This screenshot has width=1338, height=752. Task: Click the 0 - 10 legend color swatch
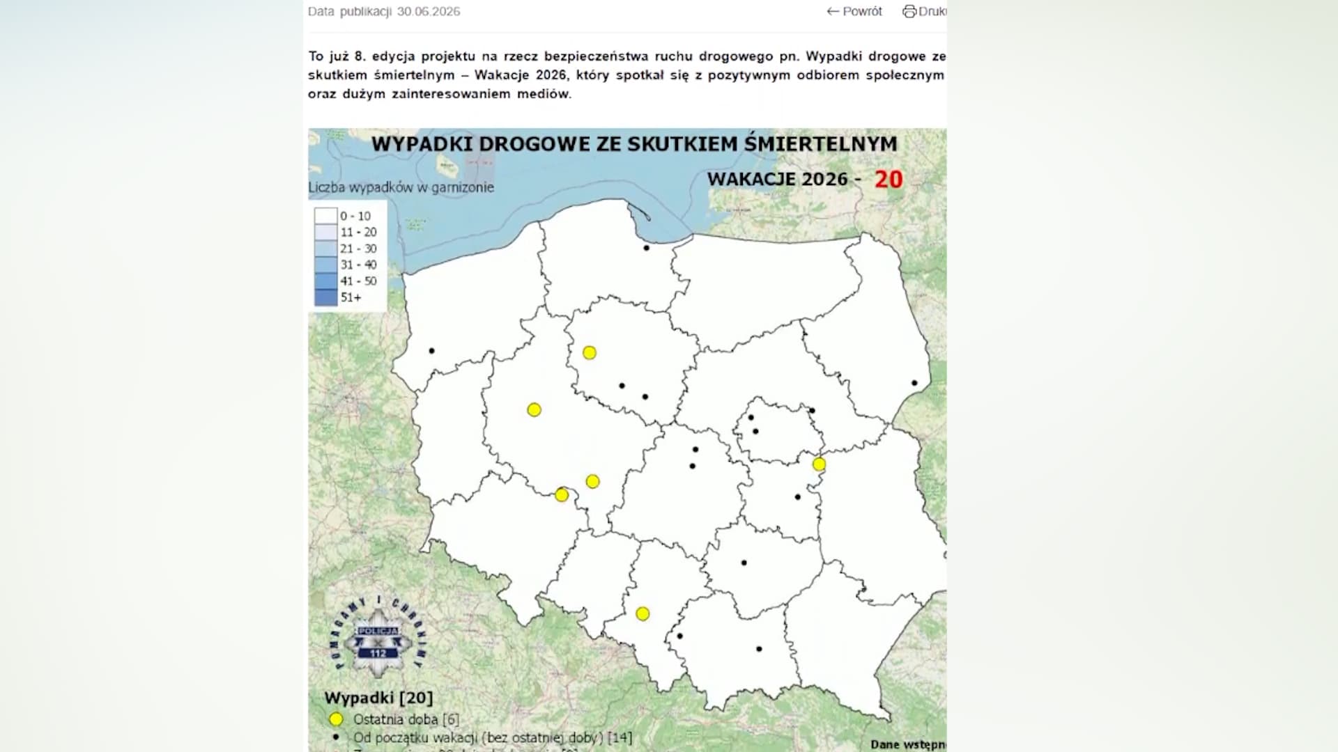(x=325, y=216)
